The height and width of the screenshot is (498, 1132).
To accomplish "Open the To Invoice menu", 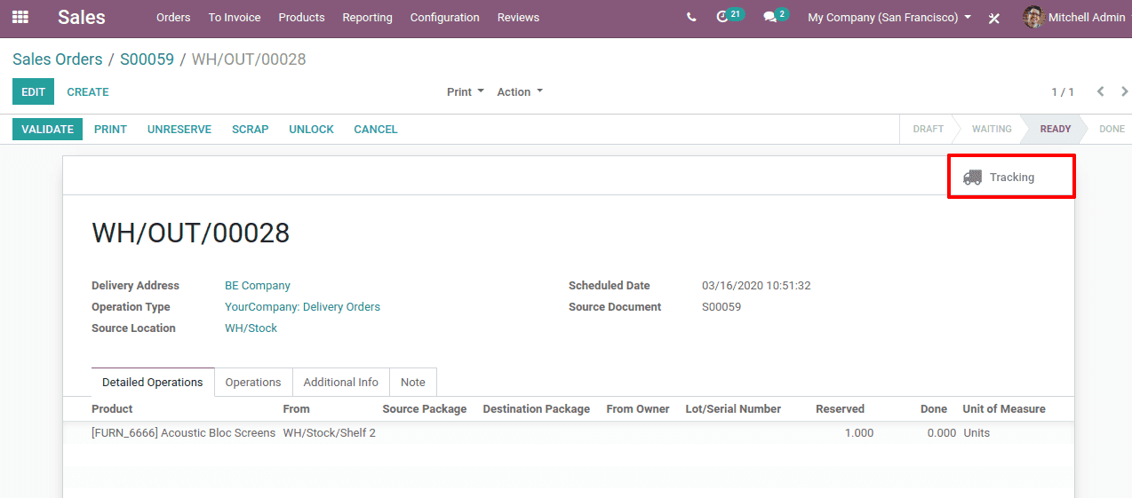I will (x=235, y=17).
